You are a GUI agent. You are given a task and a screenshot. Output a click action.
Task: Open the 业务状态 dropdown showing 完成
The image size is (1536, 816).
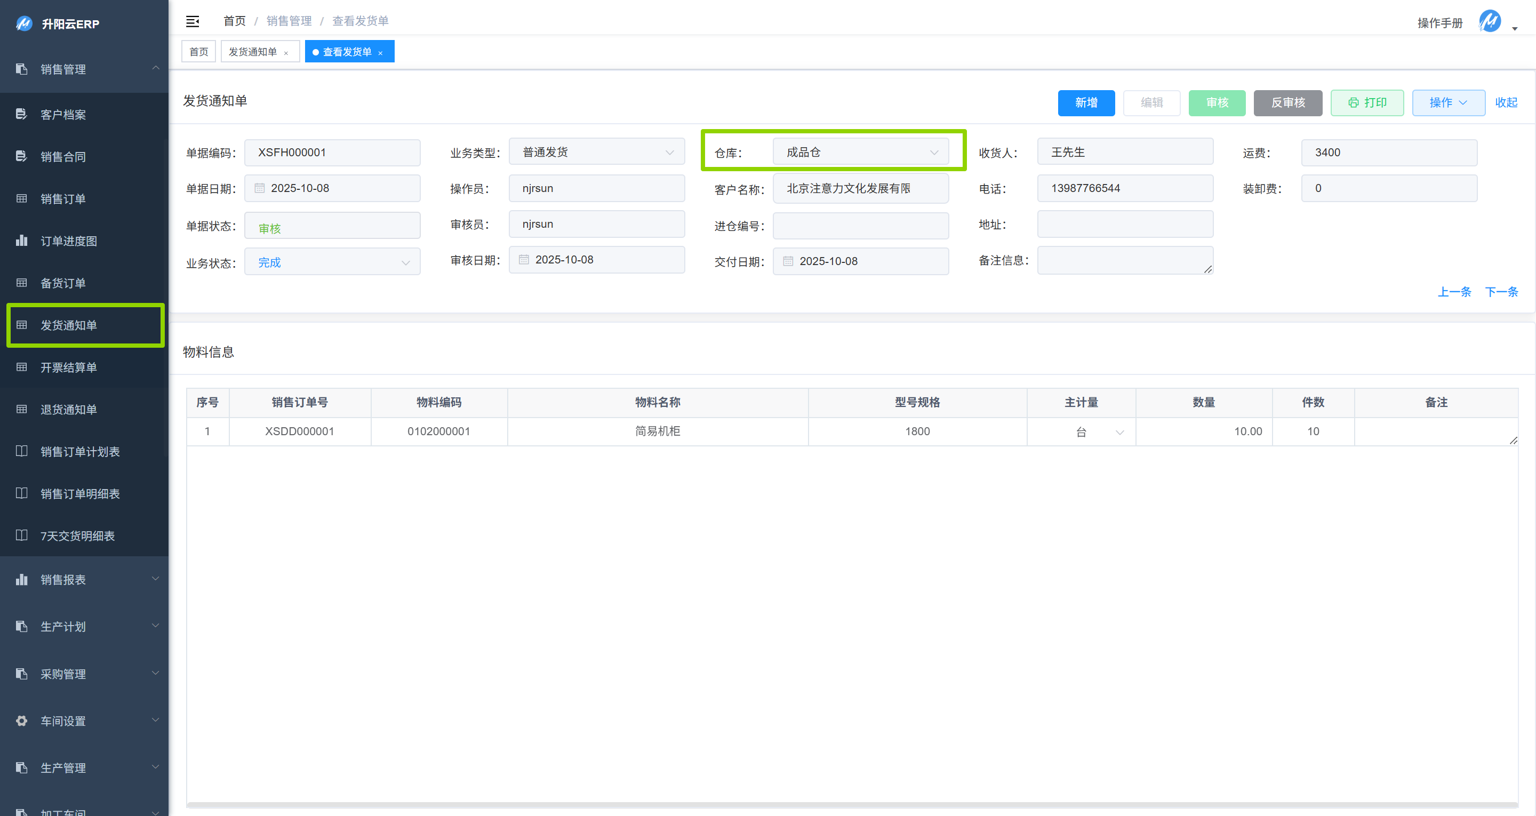click(x=332, y=262)
